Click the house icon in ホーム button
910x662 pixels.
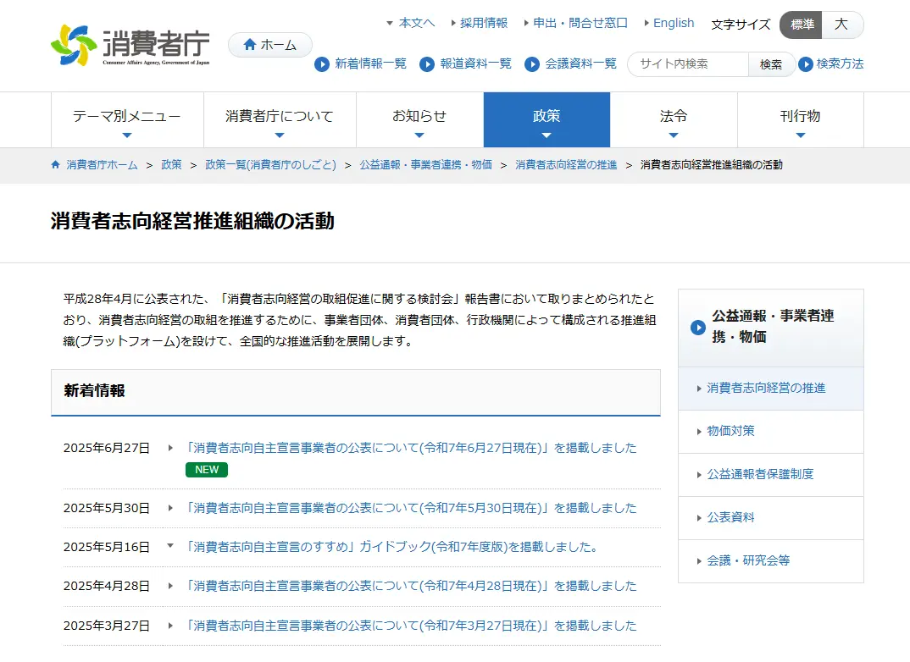(250, 45)
